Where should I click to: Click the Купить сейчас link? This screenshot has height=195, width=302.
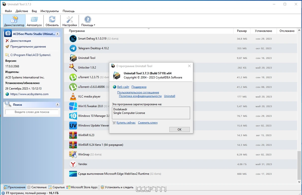pos(126,123)
